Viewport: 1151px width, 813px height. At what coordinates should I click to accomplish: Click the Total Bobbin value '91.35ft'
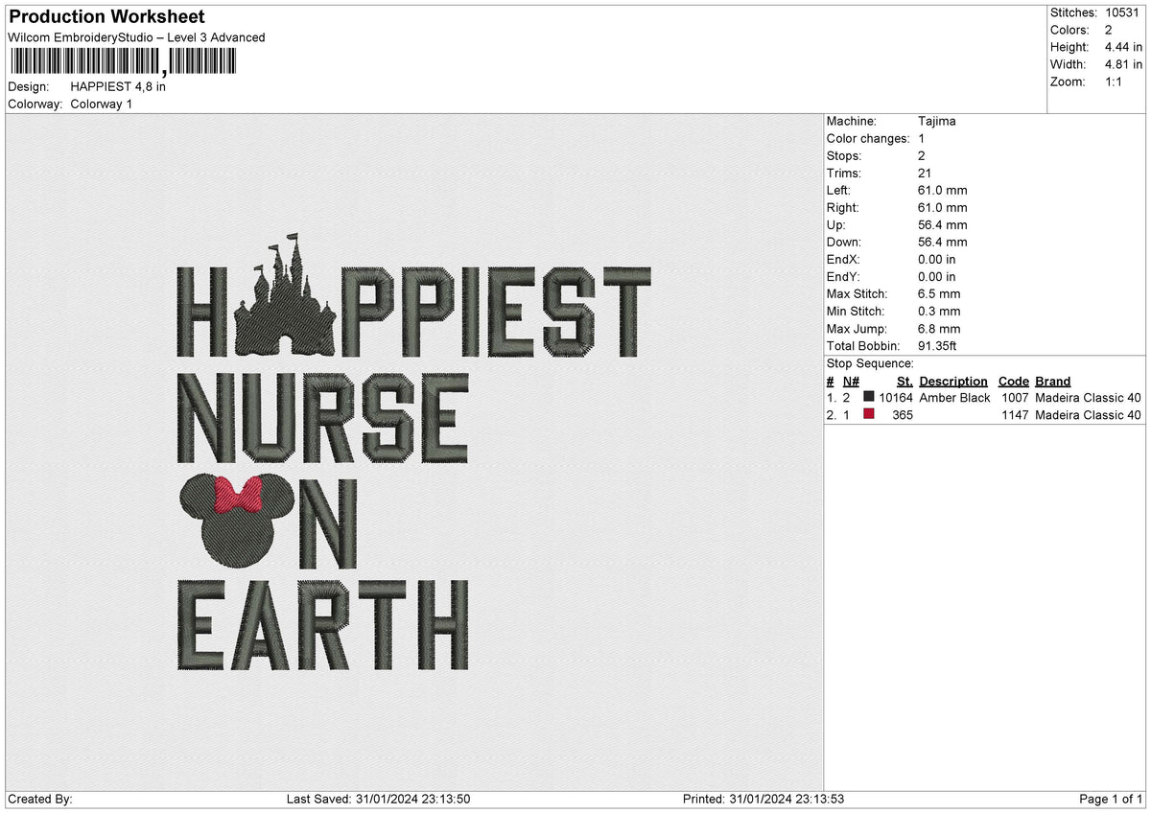[x=938, y=345]
